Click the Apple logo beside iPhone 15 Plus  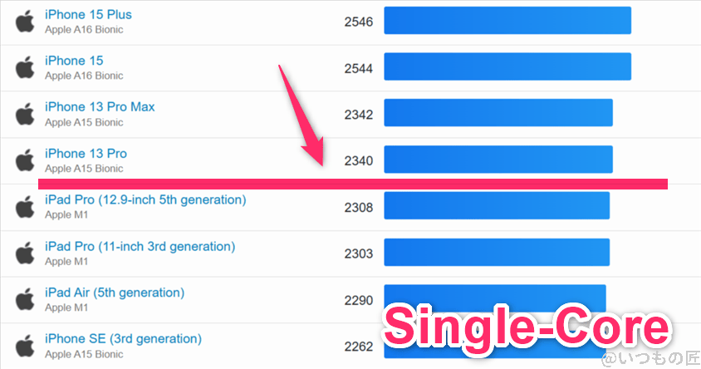25,21
